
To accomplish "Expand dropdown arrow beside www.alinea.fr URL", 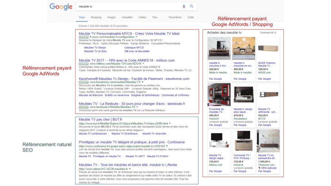I will tap(130, 169).
